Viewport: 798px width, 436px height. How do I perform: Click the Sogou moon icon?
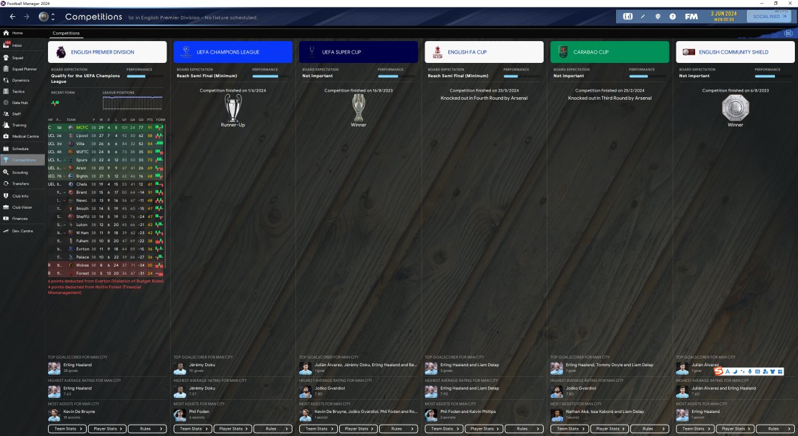[734, 372]
